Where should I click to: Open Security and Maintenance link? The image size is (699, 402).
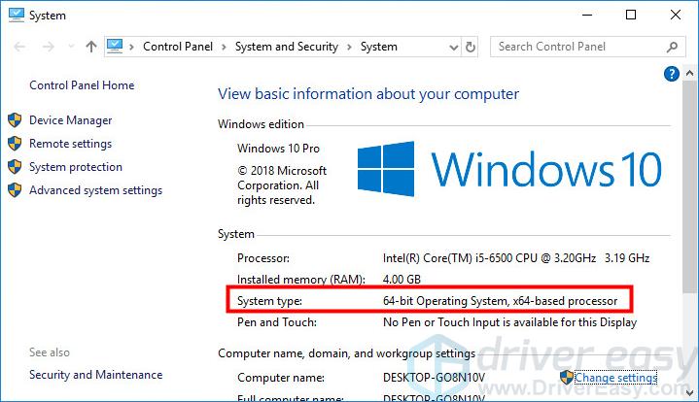[x=96, y=375]
